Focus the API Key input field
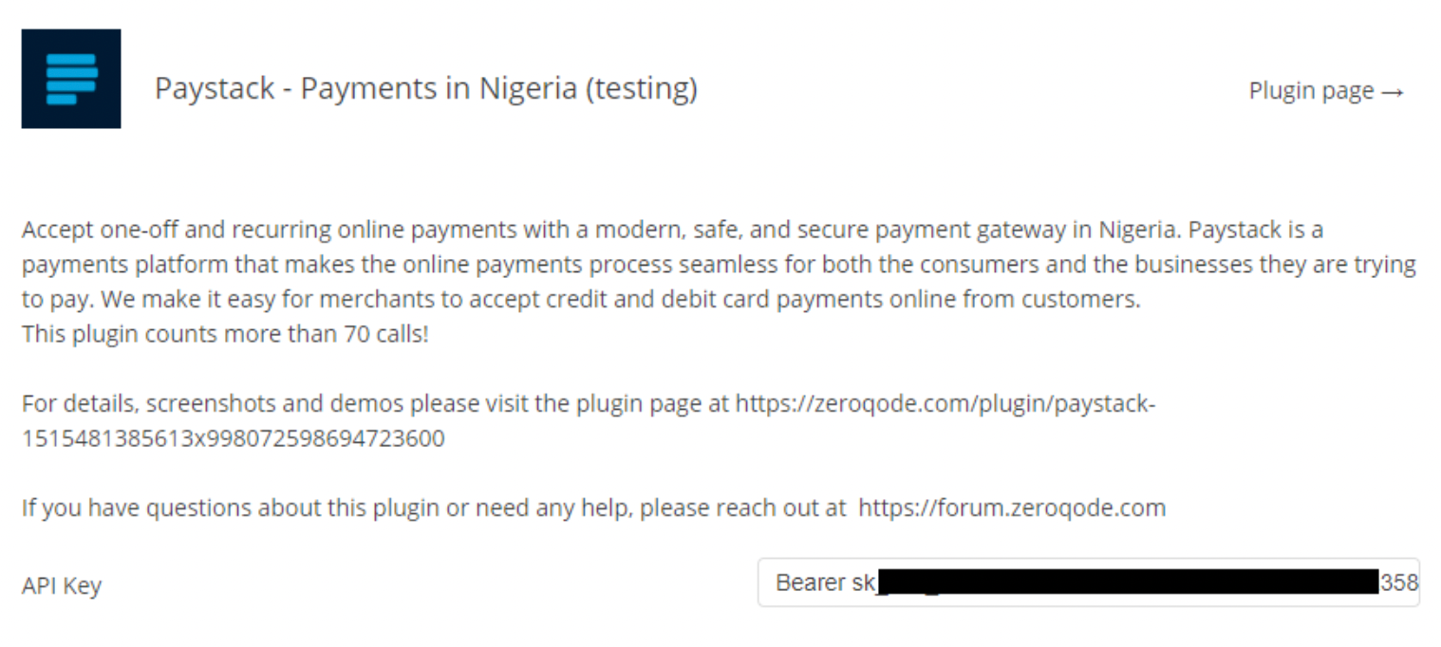Screen dimensions: 1441x647 [1088, 582]
